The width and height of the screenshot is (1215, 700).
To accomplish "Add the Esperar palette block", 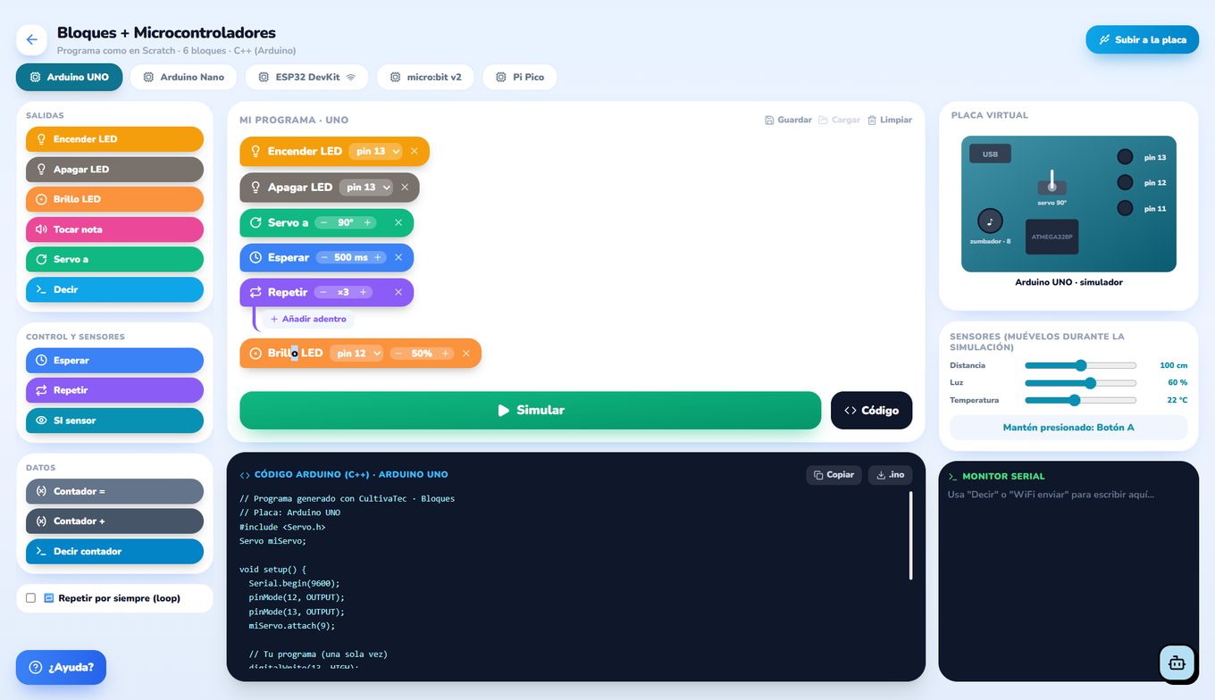I will click(114, 361).
